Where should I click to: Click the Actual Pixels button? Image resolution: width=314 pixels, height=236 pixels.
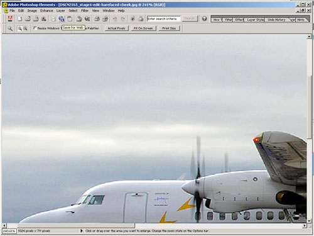[116, 28]
